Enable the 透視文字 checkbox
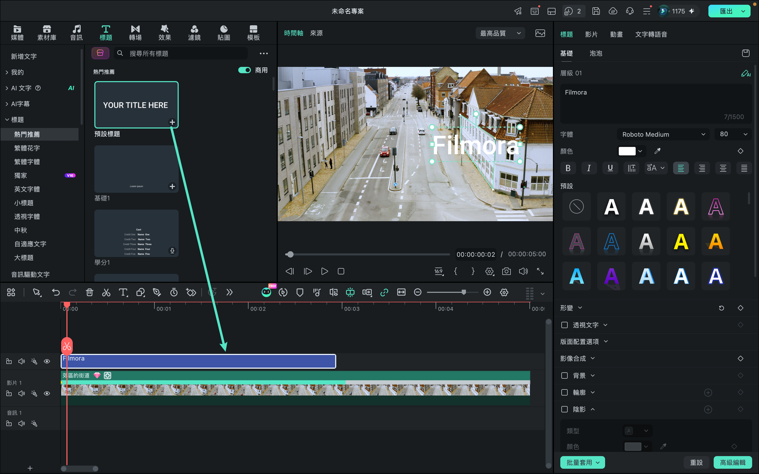759x474 pixels. pos(564,325)
